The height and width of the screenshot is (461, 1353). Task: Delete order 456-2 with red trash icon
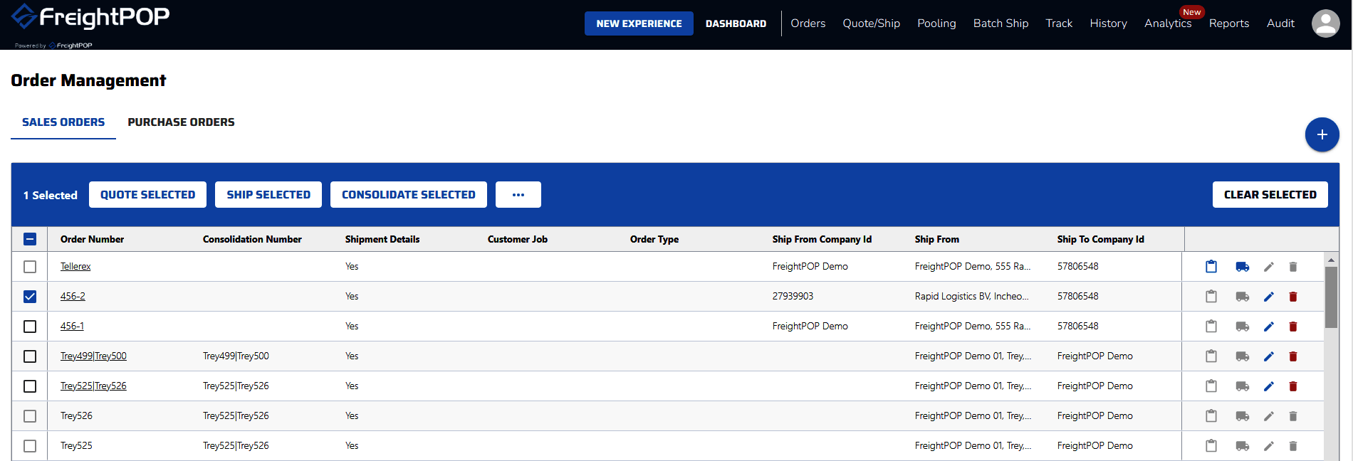tap(1293, 297)
